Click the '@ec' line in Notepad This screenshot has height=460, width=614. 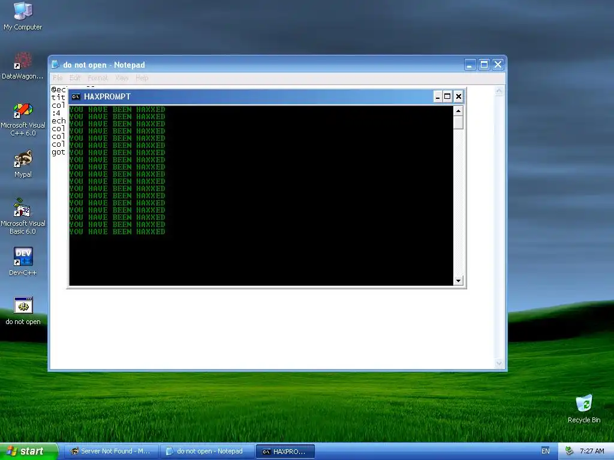[x=59, y=90]
